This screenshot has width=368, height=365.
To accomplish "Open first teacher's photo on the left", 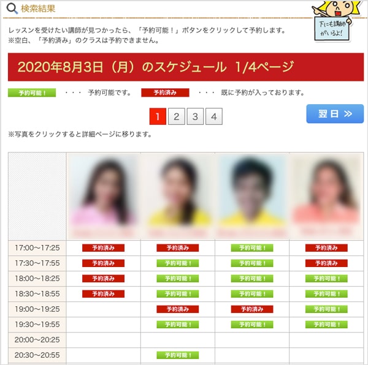I will [x=104, y=195].
